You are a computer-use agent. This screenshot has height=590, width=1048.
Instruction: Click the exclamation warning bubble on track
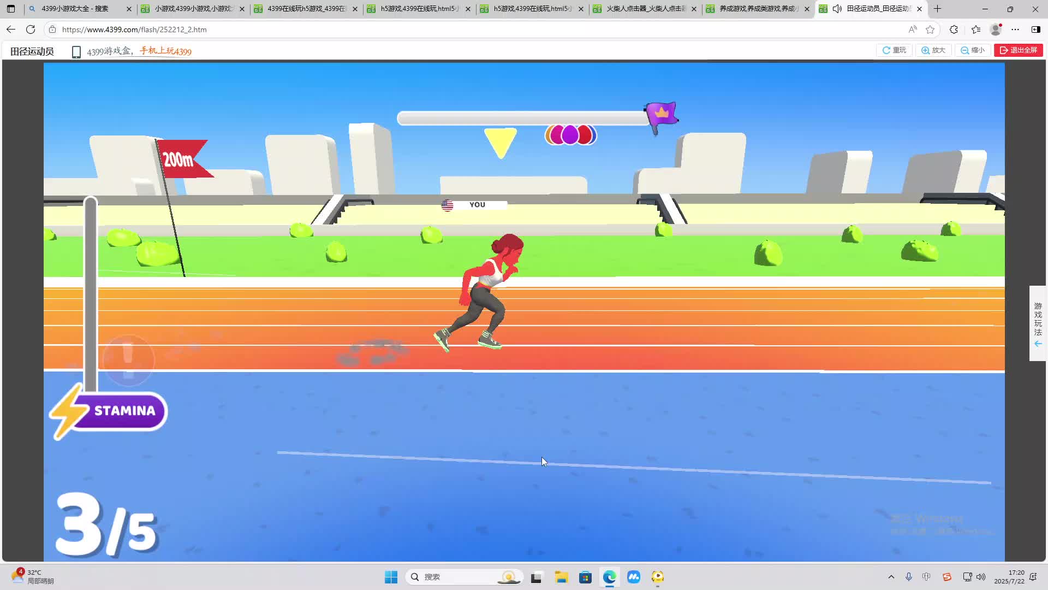(128, 359)
